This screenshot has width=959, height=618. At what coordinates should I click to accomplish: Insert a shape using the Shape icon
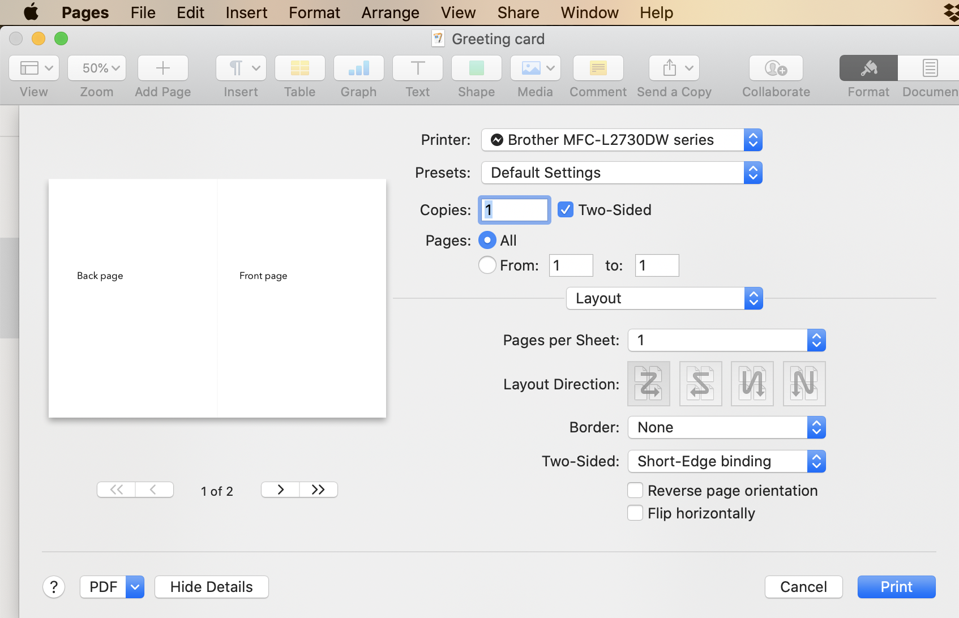pyautogui.click(x=477, y=68)
